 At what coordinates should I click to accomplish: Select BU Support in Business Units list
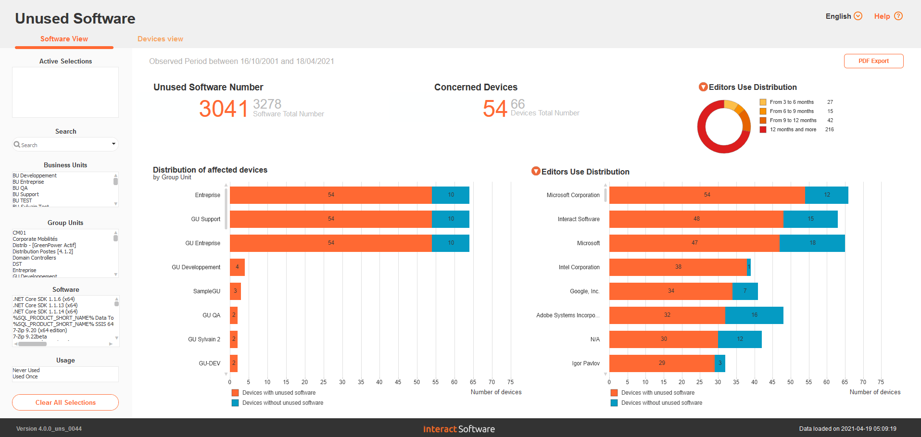(26, 194)
